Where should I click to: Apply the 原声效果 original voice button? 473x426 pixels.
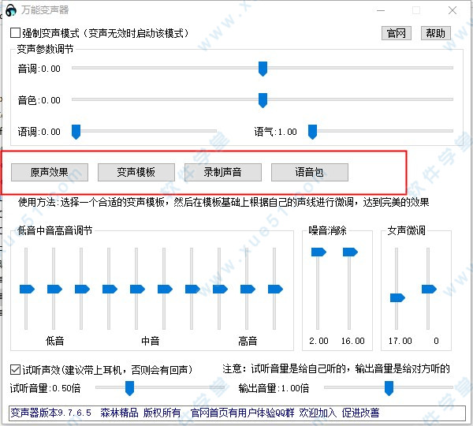tap(50, 173)
